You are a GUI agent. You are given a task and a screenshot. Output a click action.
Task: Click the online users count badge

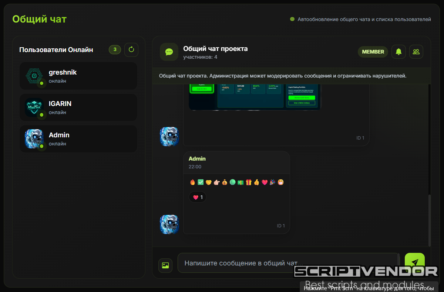coord(115,49)
